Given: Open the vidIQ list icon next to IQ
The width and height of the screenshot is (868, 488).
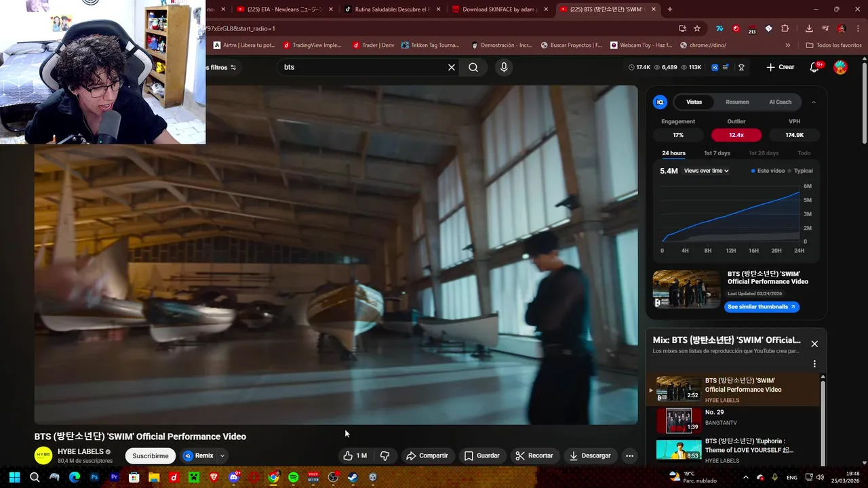Looking at the screenshot, I should (726, 67).
